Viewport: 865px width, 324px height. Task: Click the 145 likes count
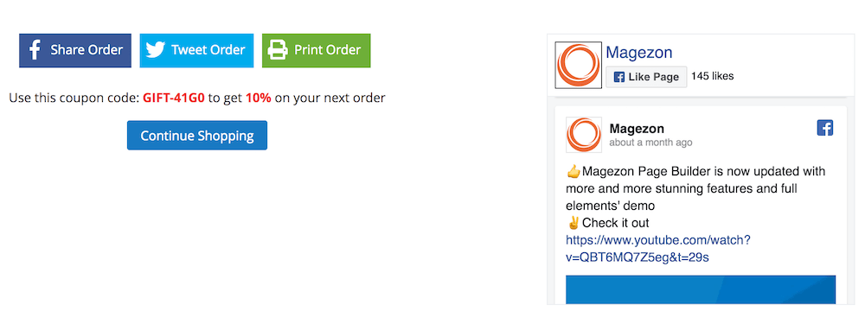[x=713, y=76]
